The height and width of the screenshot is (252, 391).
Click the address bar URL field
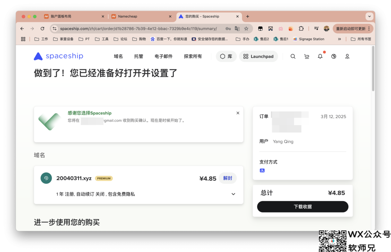[x=138, y=29]
